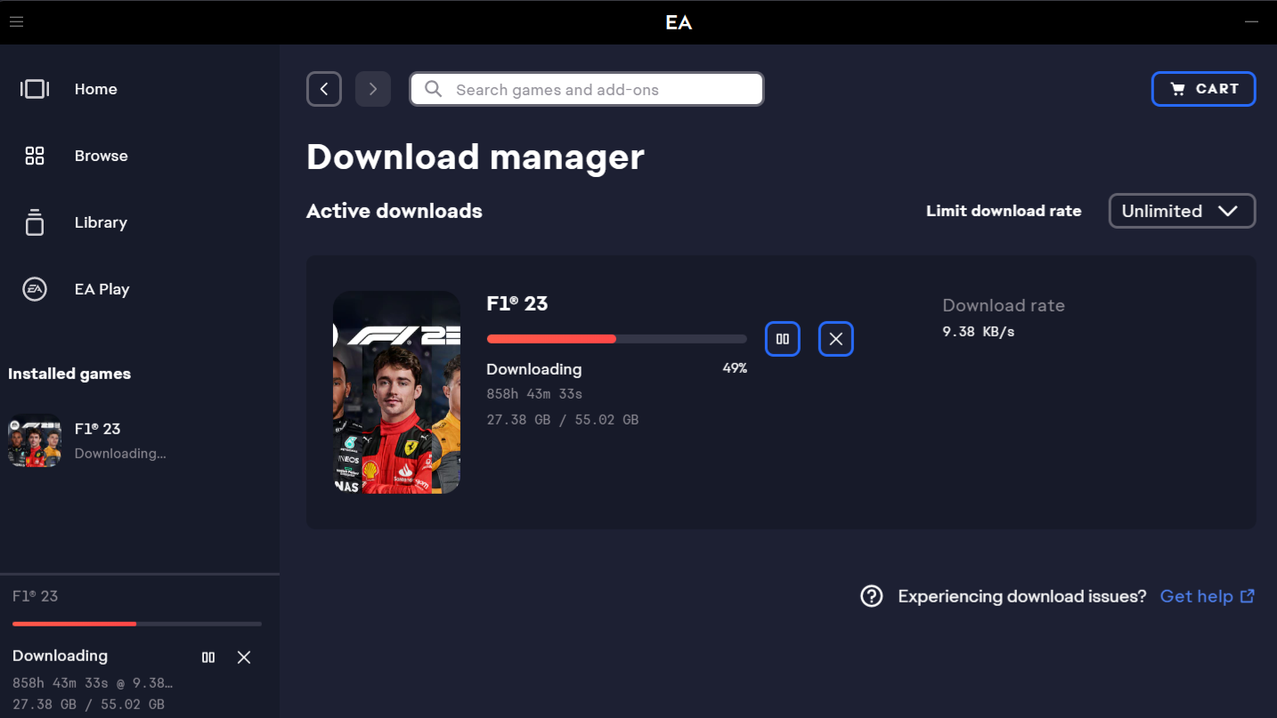Click the F1 23 main download progress bar
Viewport: 1277px width, 718px height.
616,339
